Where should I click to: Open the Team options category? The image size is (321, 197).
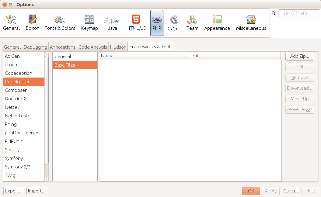[x=192, y=23]
